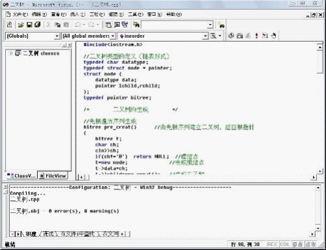Viewport: 326px width, 250px height.
Task: Switch to the 调试 output tab
Action: click(48, 234)
